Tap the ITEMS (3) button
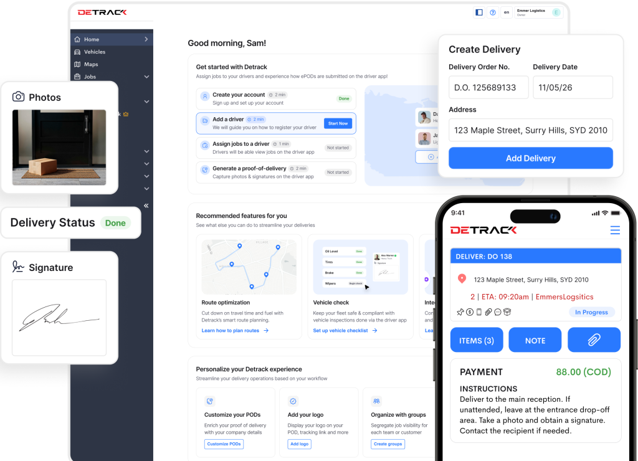This screenshot has width=638, height=461. coord(477,340)
